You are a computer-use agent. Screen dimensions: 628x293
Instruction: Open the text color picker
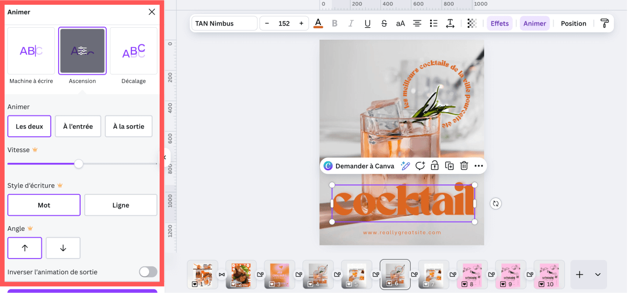[x=318, y=24]
